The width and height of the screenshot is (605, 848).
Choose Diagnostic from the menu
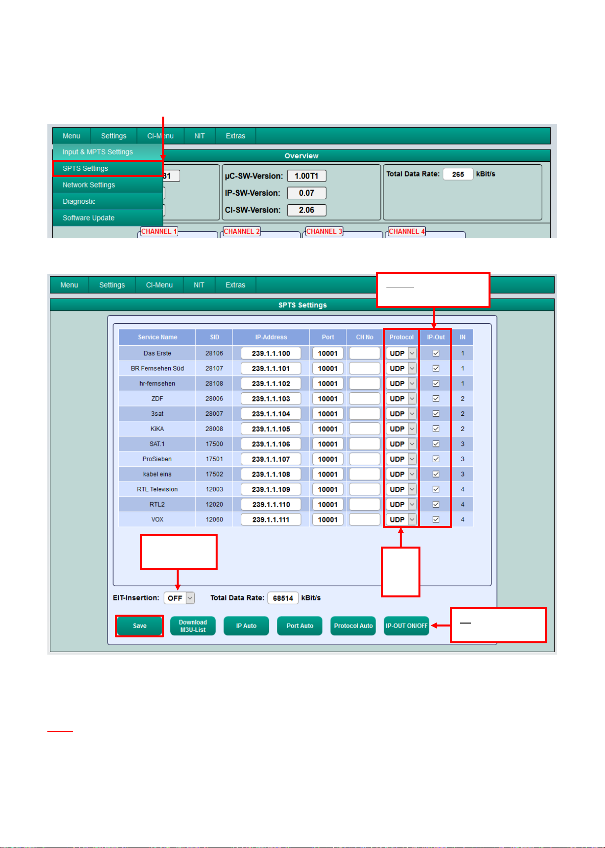[108, 201]
